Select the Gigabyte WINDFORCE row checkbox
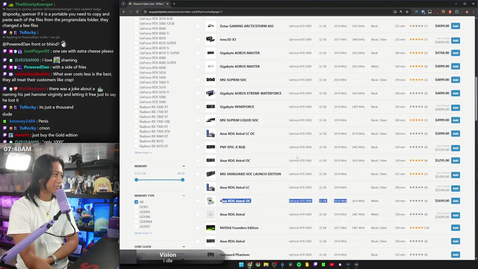The width and height of the screenshot is (478, 269). point(198,107)
